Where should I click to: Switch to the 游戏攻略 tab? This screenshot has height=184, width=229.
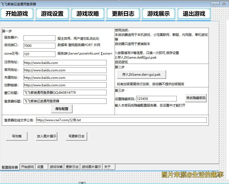tap(56, 167)
